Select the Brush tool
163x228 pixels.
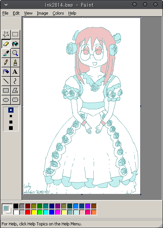tap(15, 63)
